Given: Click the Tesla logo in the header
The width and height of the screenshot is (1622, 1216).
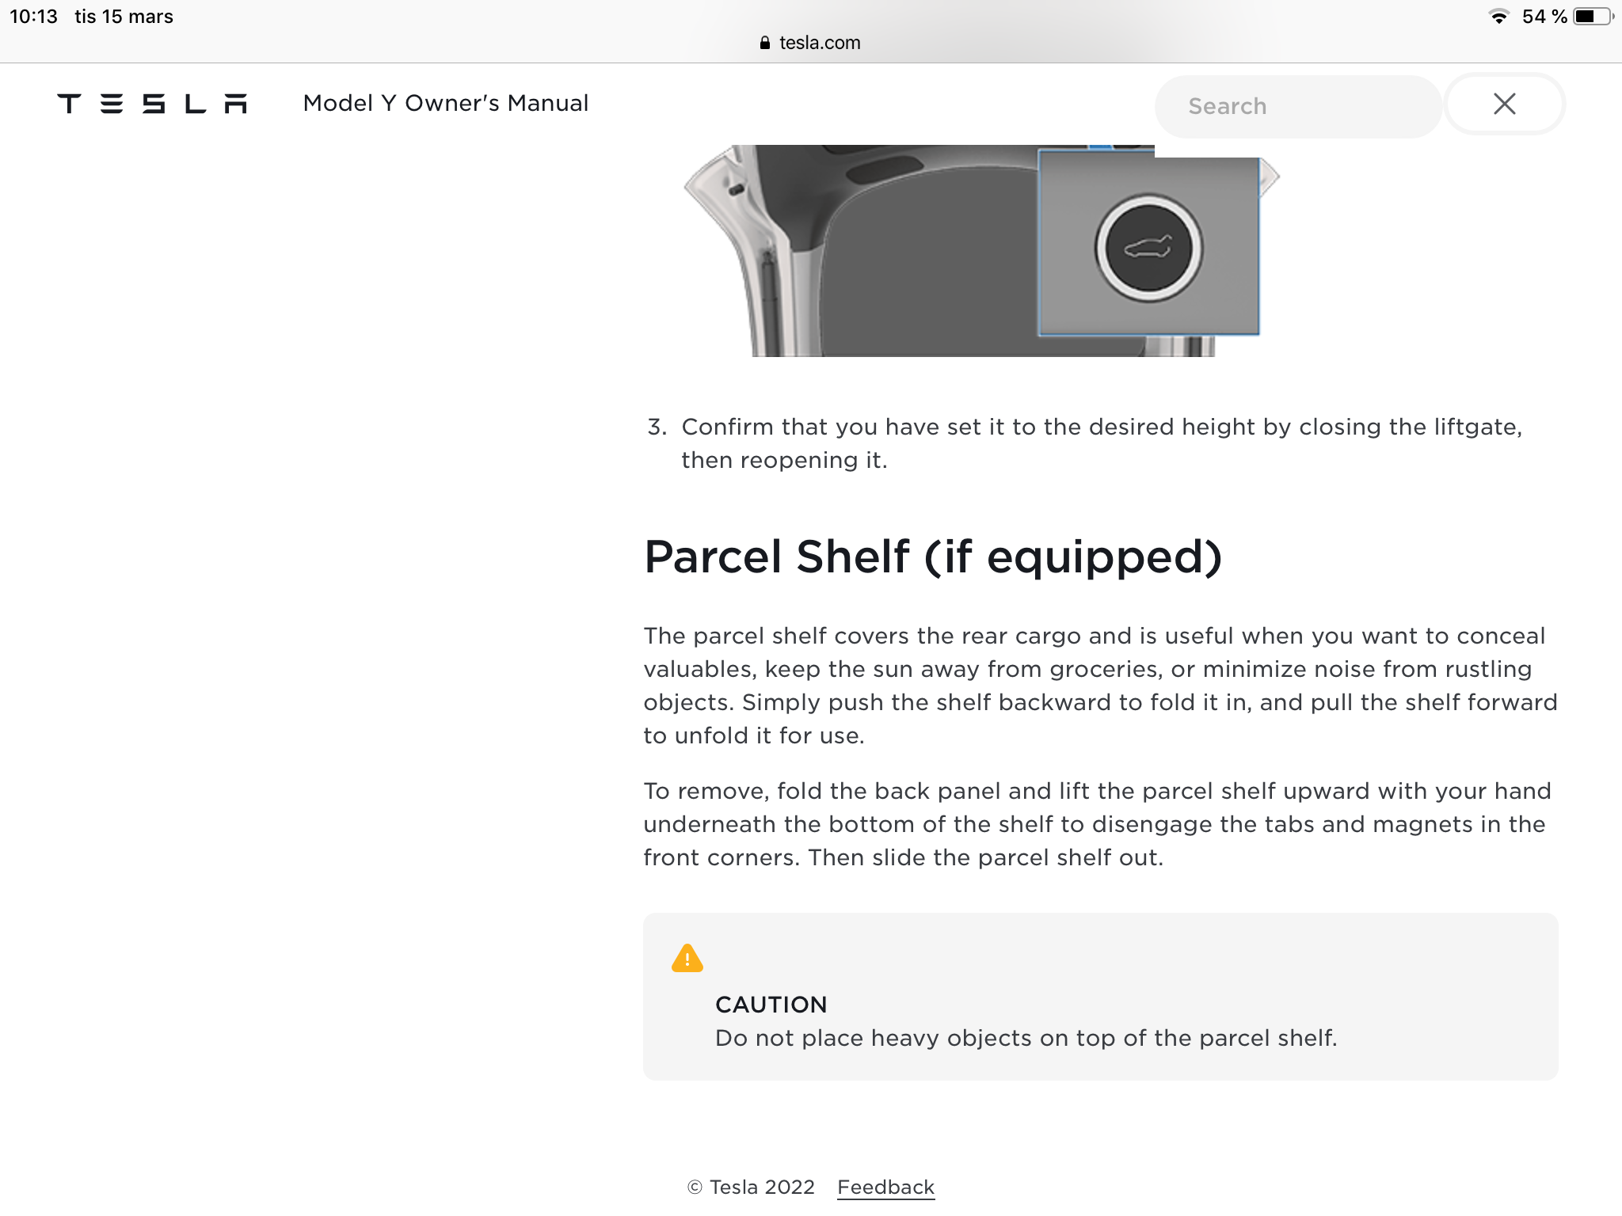Looking at the screenshot, I should coord(152,104).
